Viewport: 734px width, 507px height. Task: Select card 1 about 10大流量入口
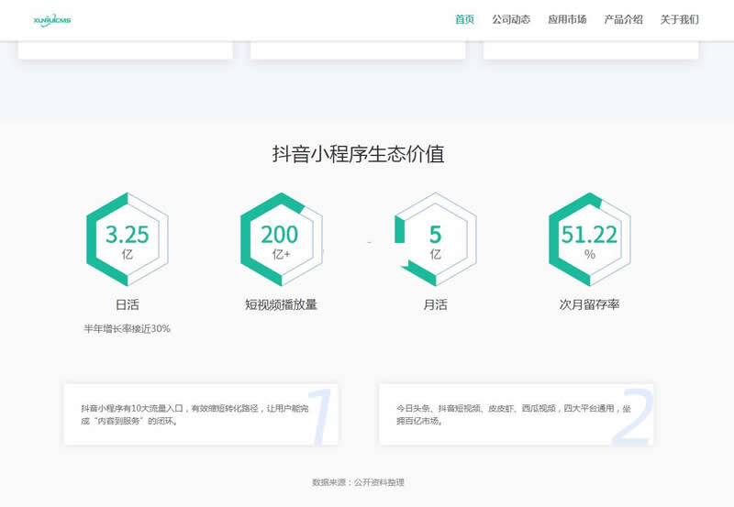pyautogui.click(x=200, y=414)
